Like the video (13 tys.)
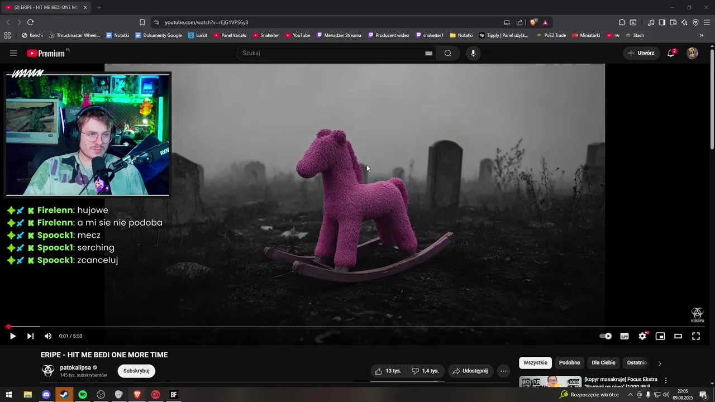This screenshot has width=715, height=402. 389,371
